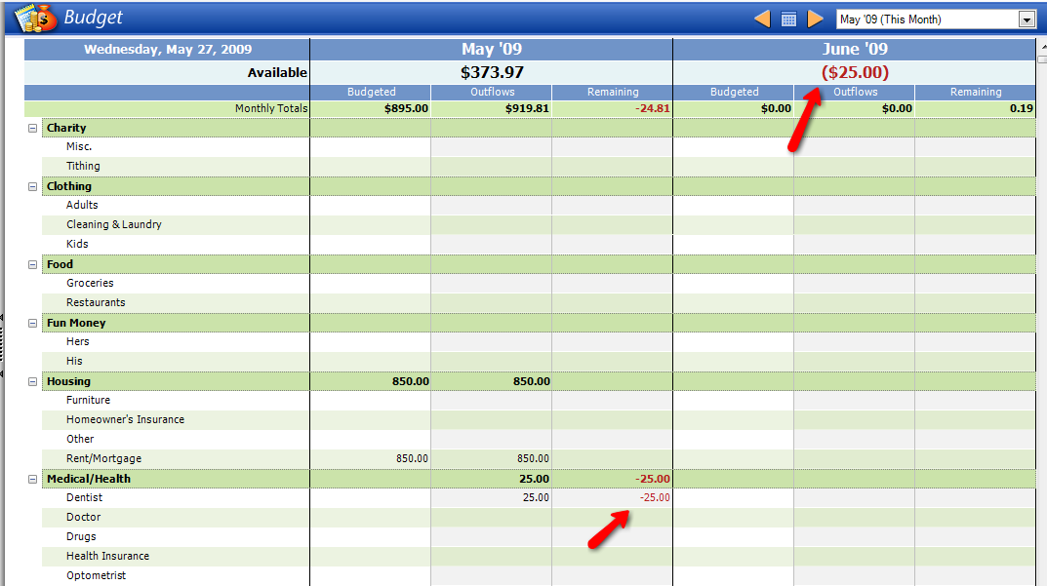1047x586 pixels.
Task: Edit Dentist June budgeted cell
Action: point(734,498)
